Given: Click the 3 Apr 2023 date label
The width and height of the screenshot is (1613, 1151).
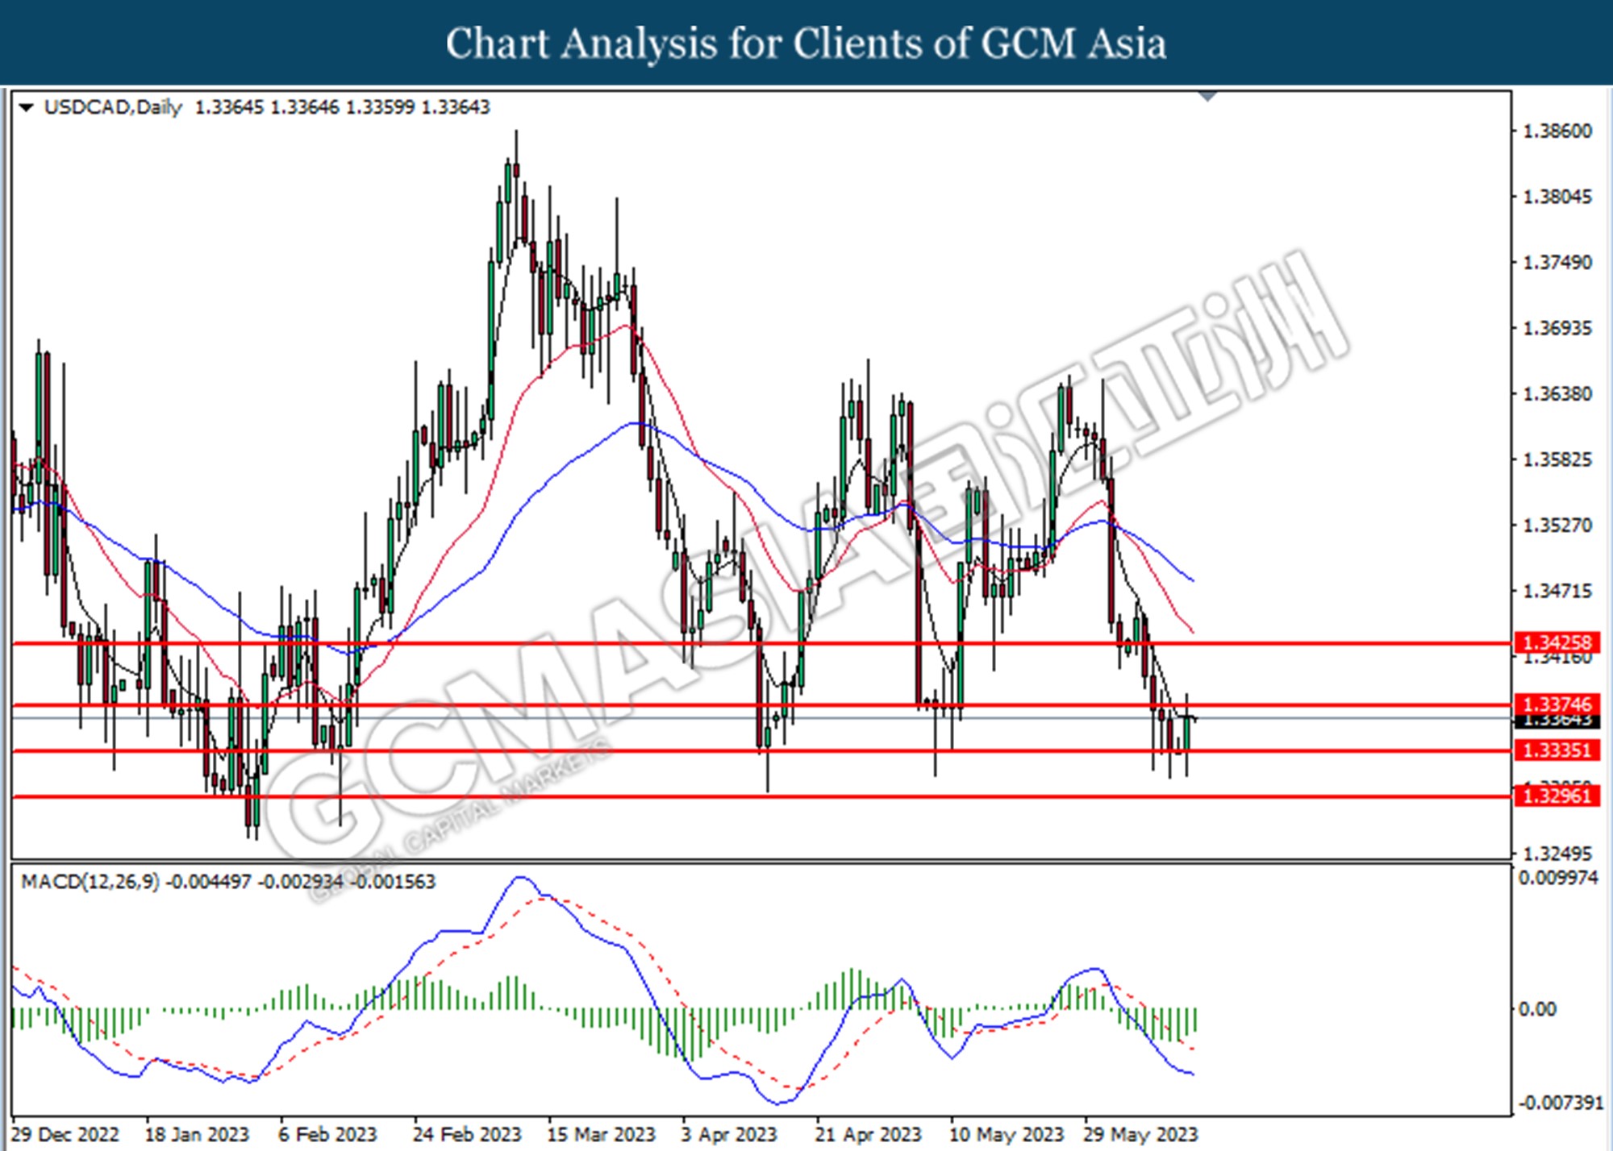Looking at the screenshot, I should [728, 1134].
